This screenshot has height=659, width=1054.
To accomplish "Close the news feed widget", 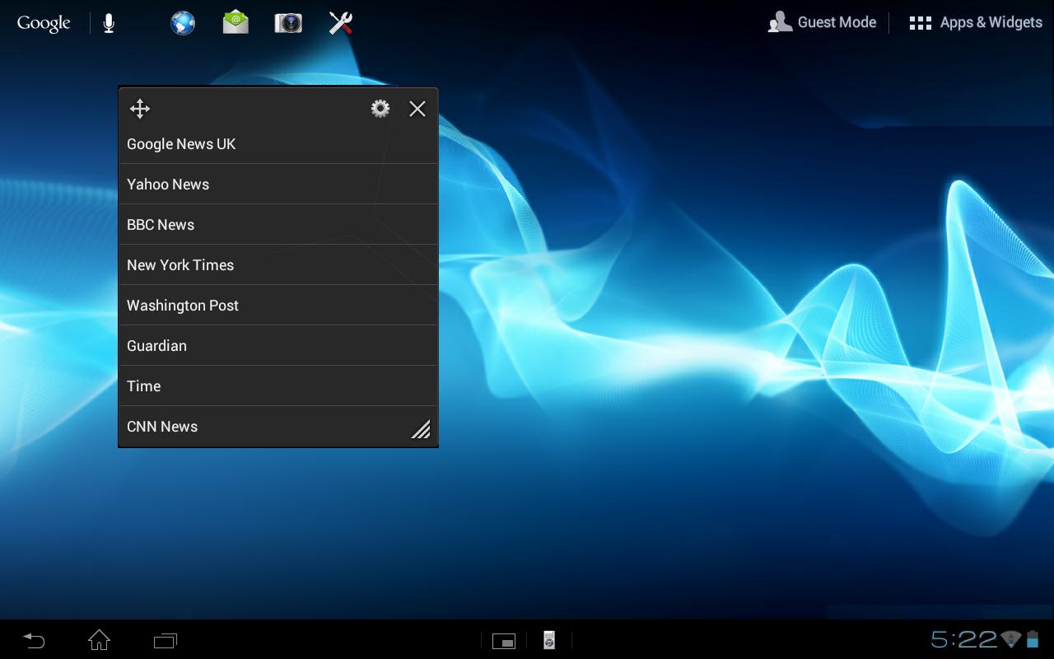I will tap(417, 109).
